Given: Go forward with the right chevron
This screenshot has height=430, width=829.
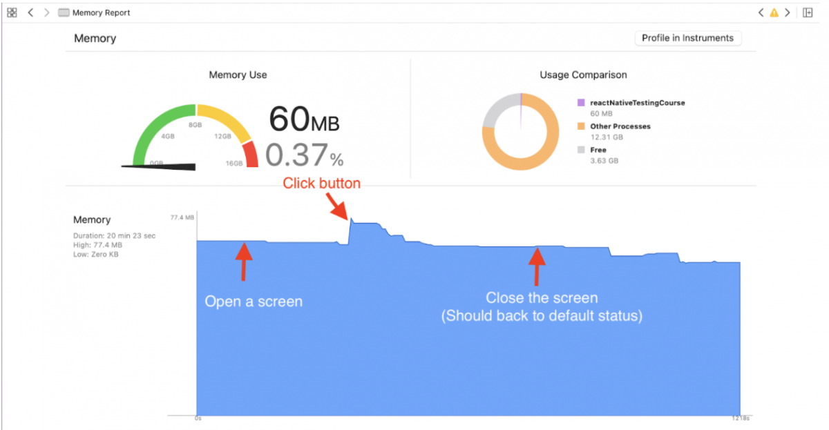Looking at the screenshot, I should [x=47, y=12].
